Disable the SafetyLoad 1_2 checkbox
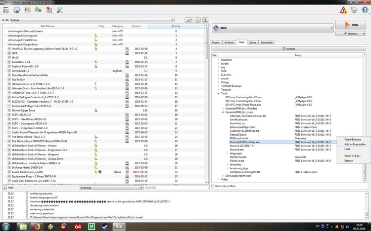This screenshot has height=231, width=371. pos(9,71)
